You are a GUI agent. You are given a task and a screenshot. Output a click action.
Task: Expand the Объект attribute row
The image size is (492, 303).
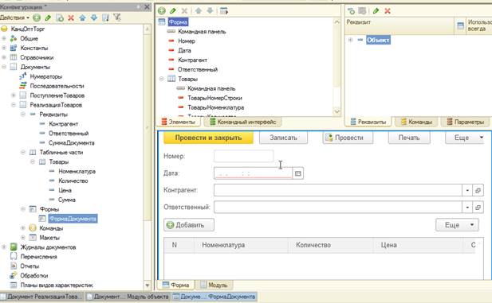pos(351,40)
